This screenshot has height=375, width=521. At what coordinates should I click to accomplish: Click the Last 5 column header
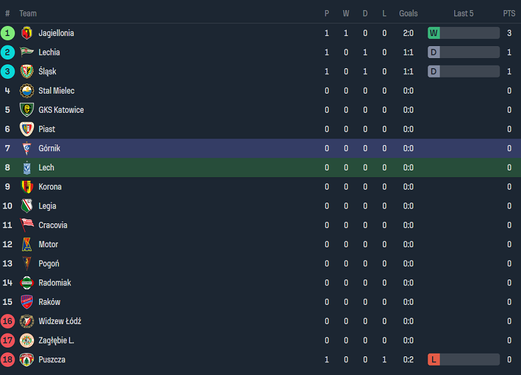point(464,13)
